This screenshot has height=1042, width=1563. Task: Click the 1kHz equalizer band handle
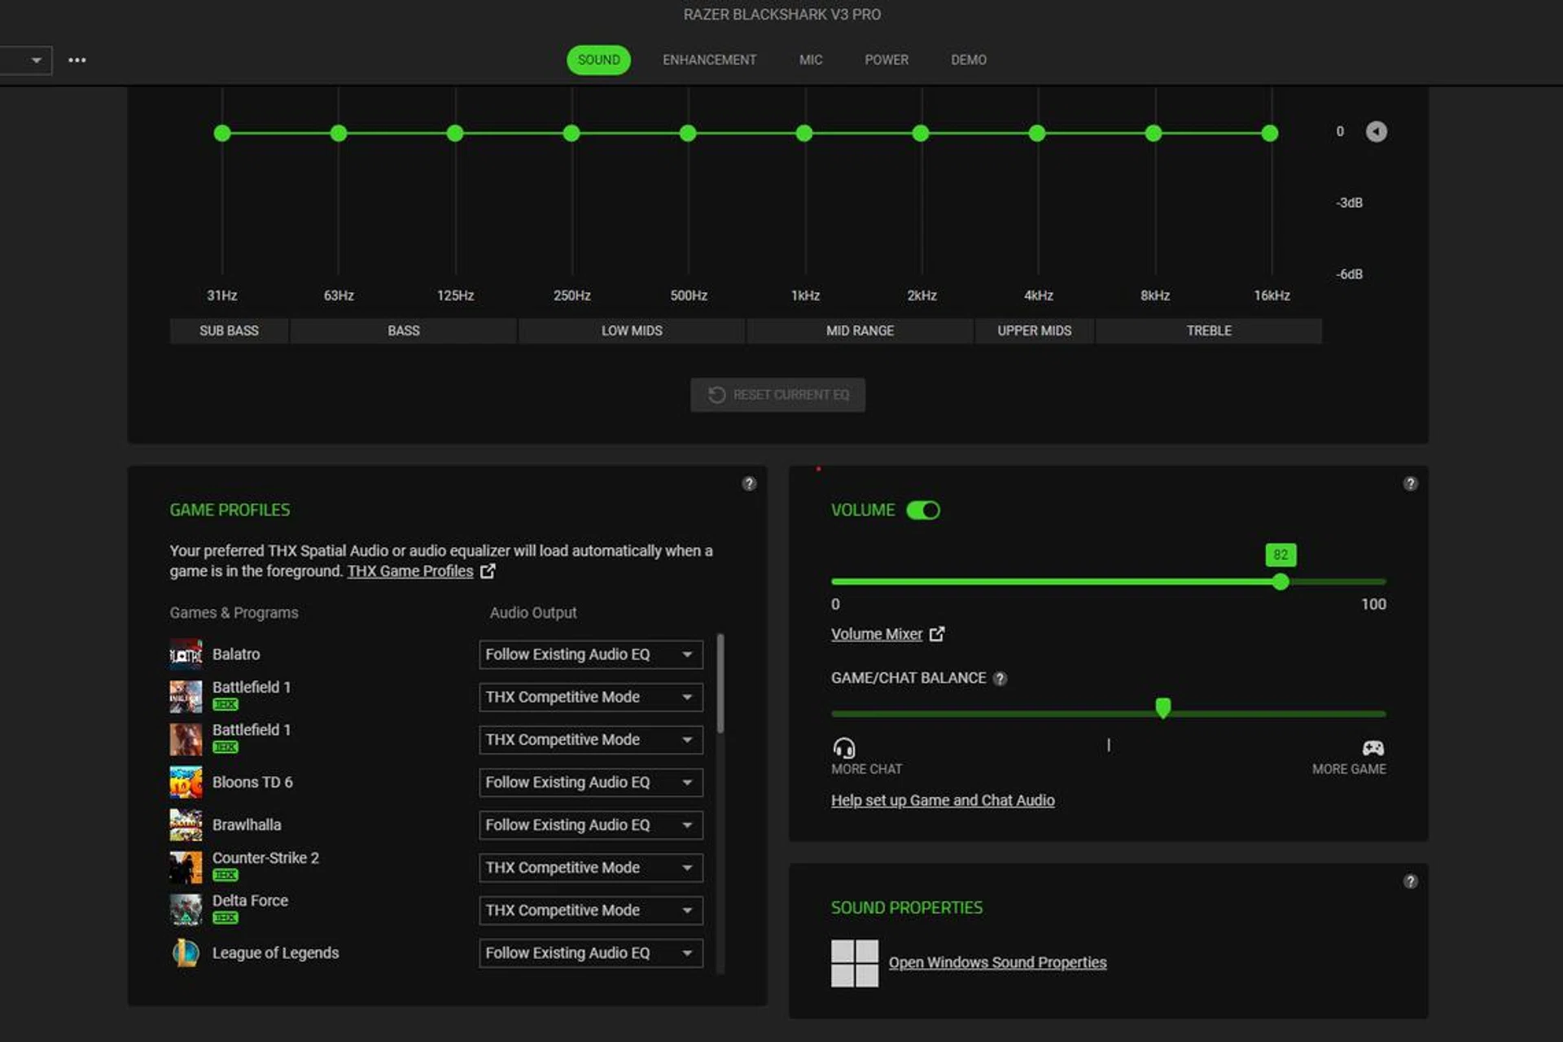pyautogui.click(x=804, y=134)
